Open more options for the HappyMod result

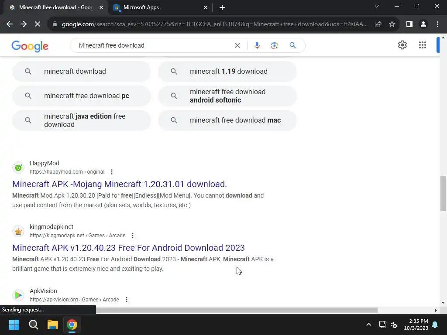point(112,172)
